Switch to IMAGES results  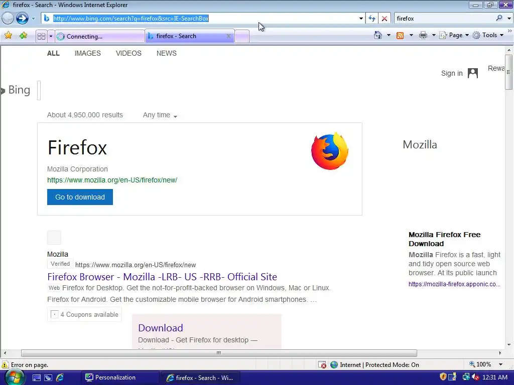click(87, 53)
